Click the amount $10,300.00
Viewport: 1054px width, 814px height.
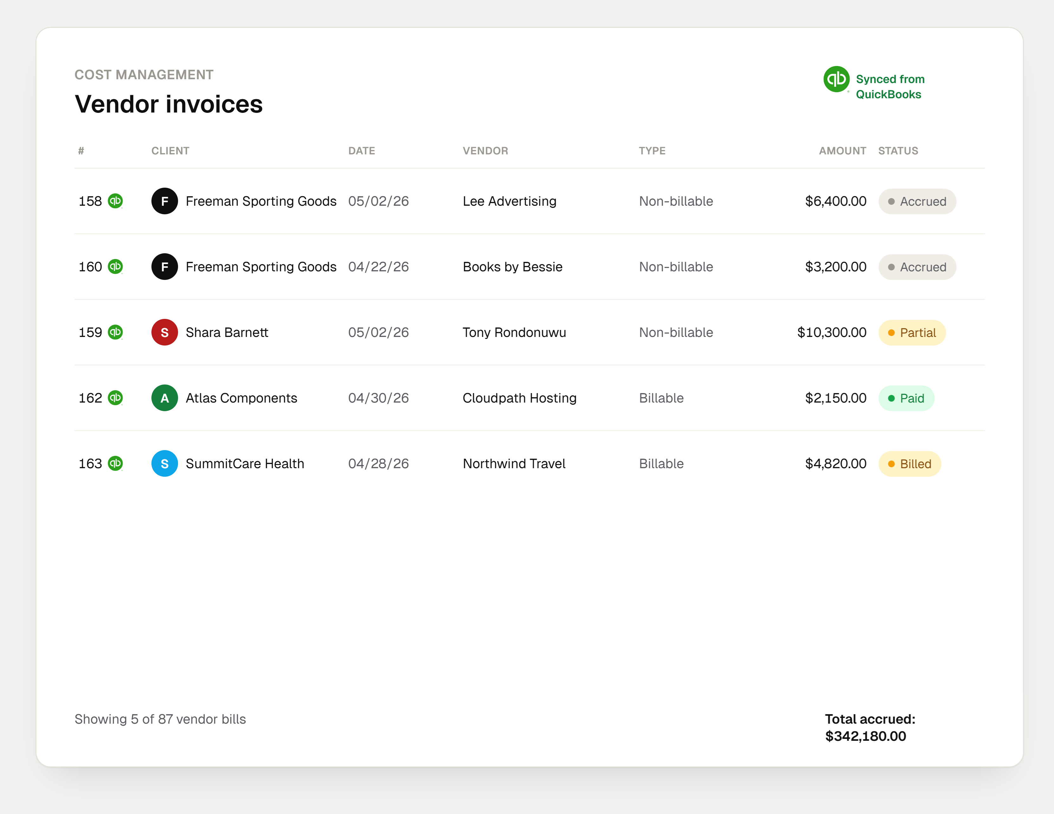pyautogui.click(x=832, y=332)
